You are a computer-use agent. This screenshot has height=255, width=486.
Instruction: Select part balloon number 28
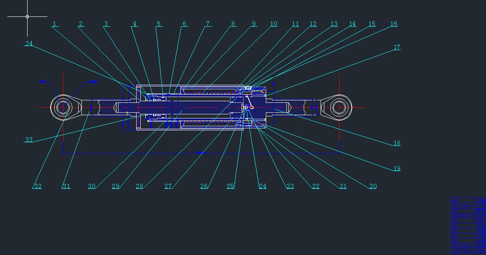[x=140, y=186]
